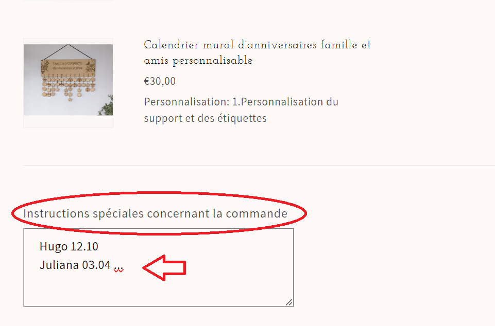Click the horizontal divider below the product
The height and width of the screenshot is (326, 495).
[258, 166]
